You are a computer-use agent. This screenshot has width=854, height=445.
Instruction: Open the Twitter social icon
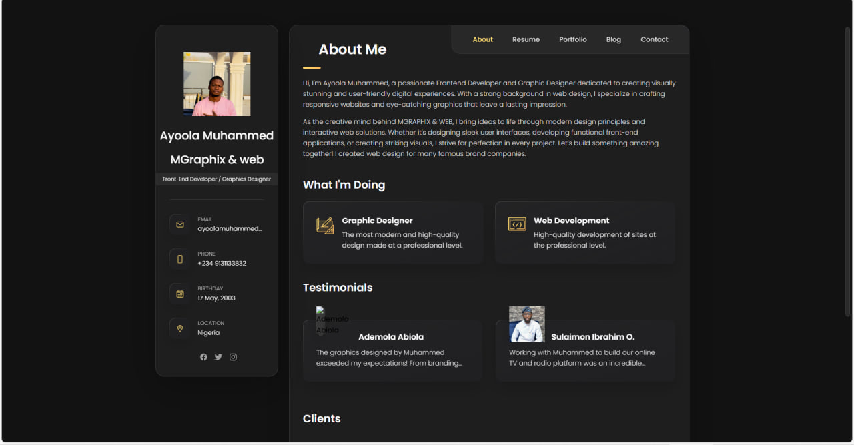pyautogui.click(x=218, y=357)
